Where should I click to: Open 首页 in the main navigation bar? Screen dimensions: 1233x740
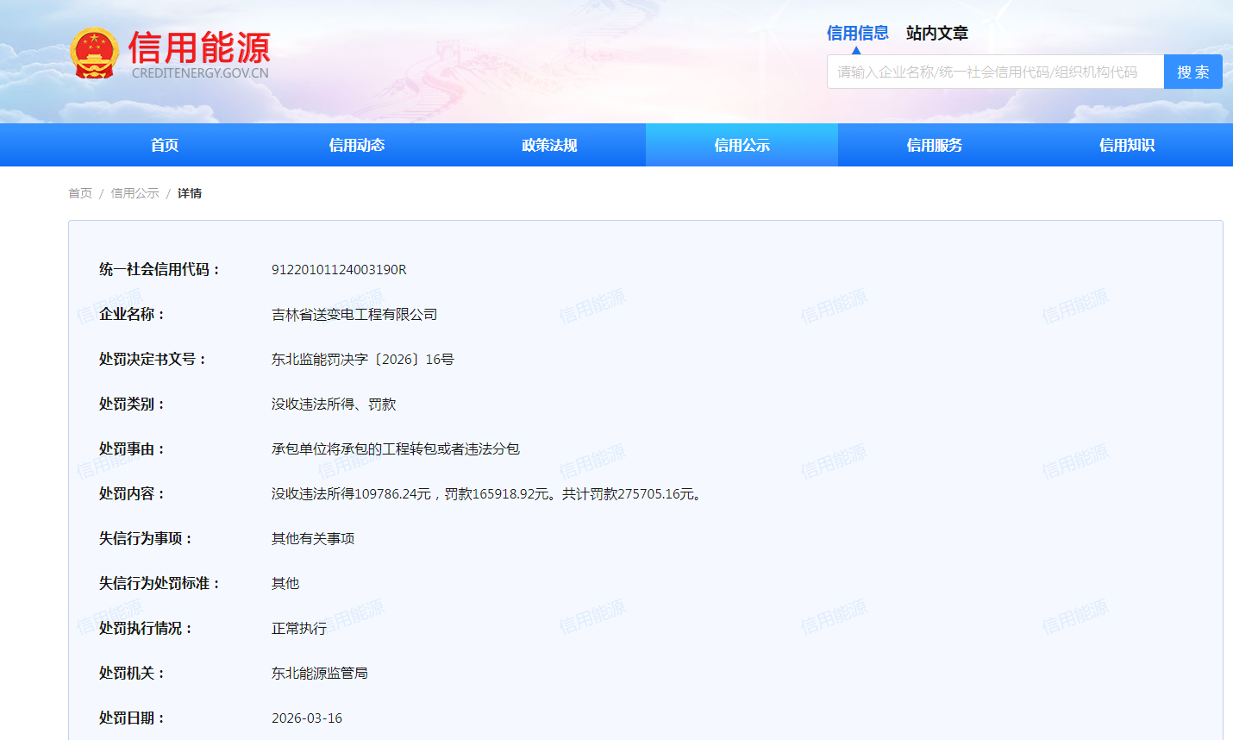(165, 145)
